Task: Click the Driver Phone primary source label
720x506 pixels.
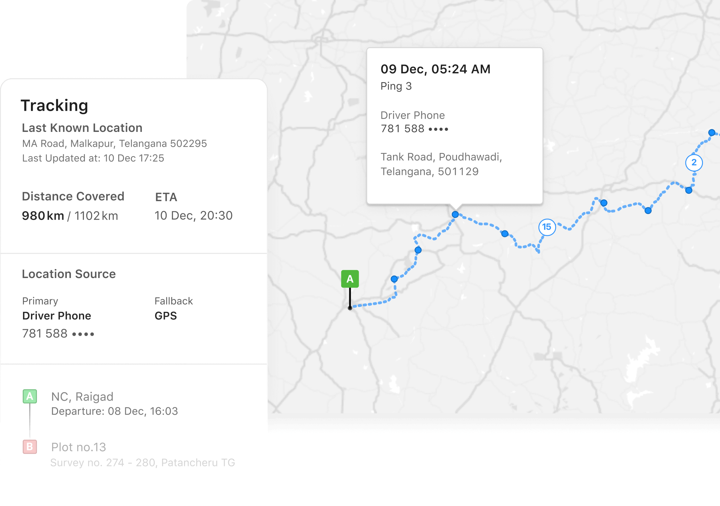Action: click(x=57, y=316)
